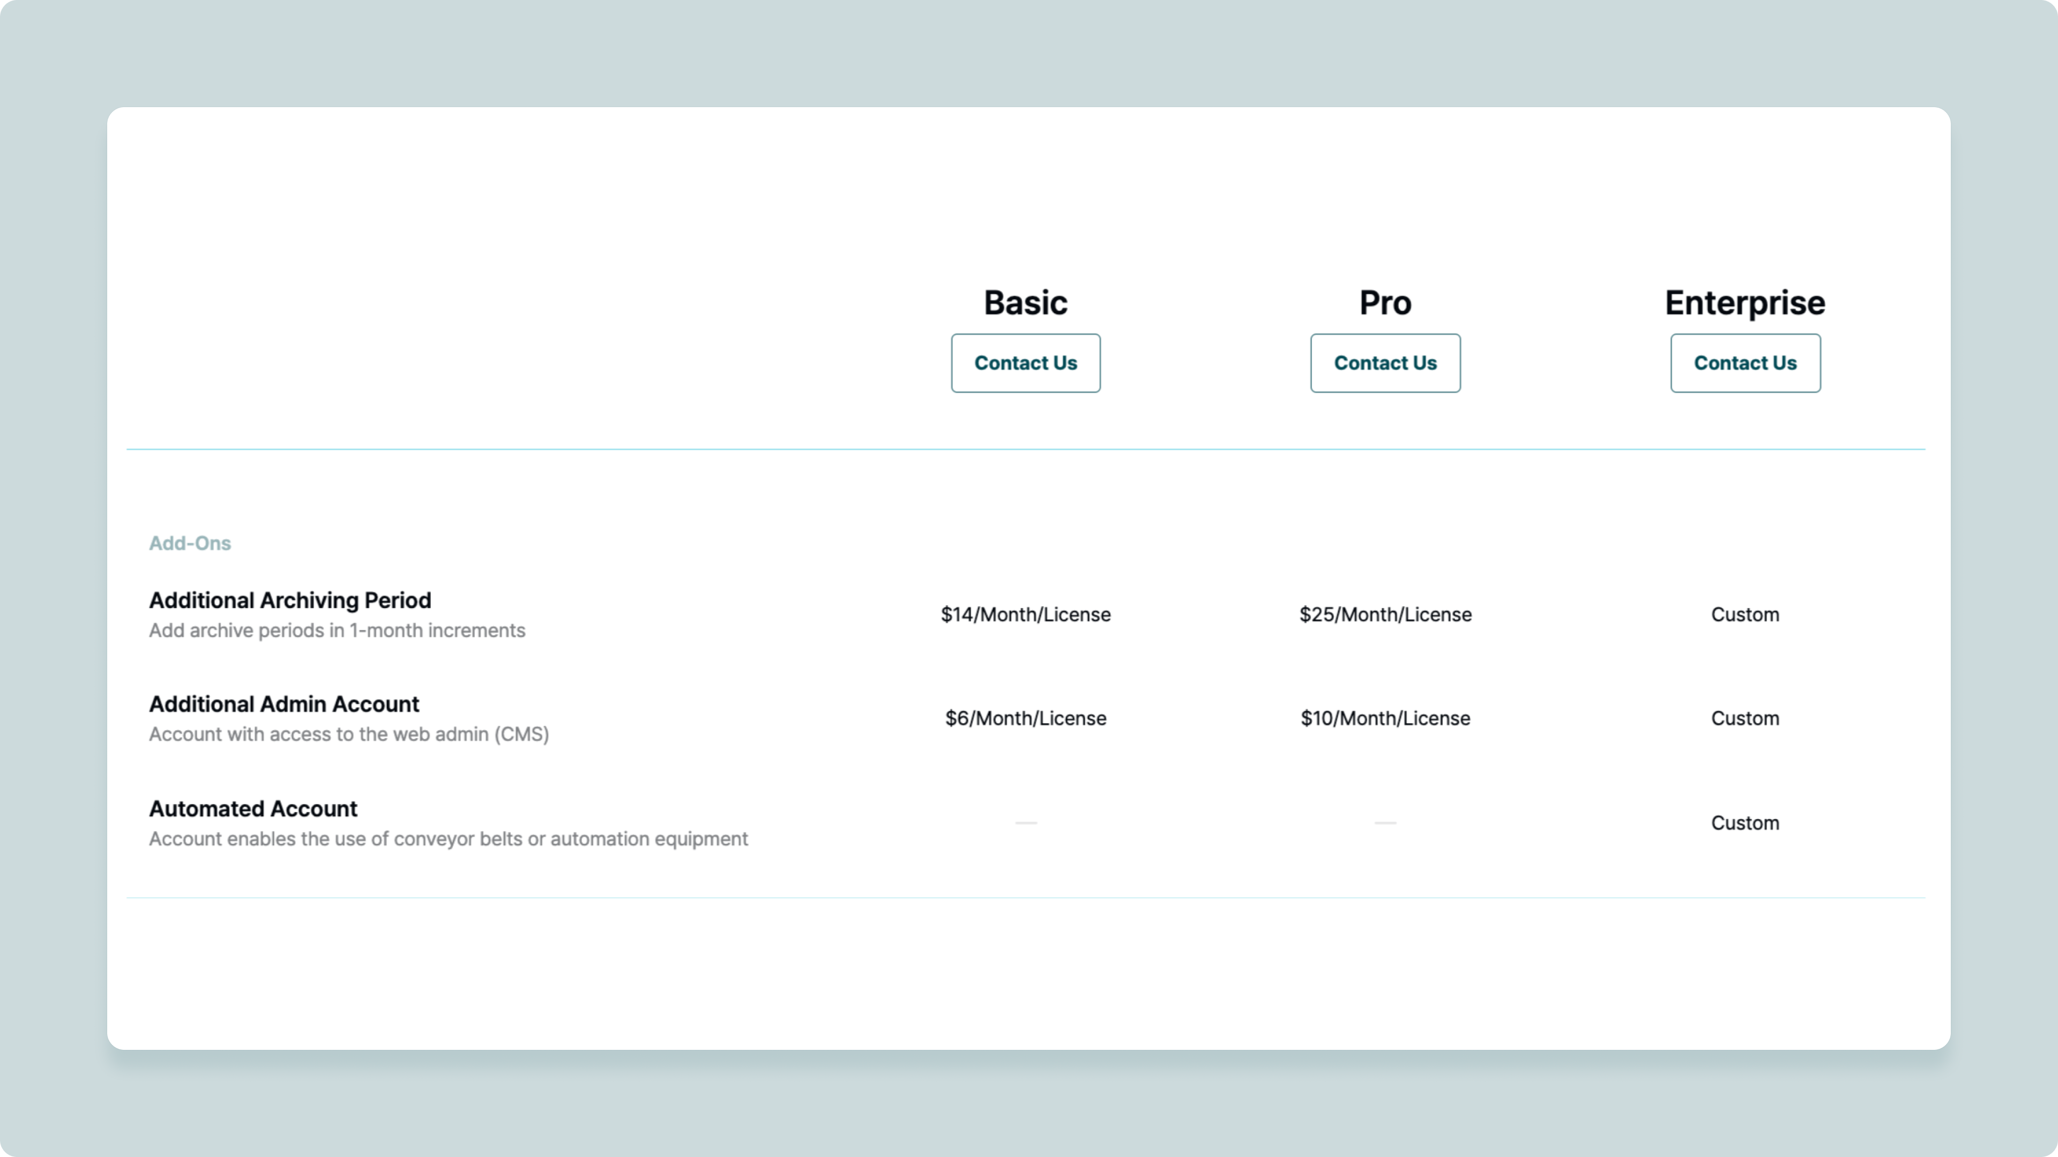The image size is (2058, 1157).
Task: Click the Add-Ons section label
Action: pos(189,543)
